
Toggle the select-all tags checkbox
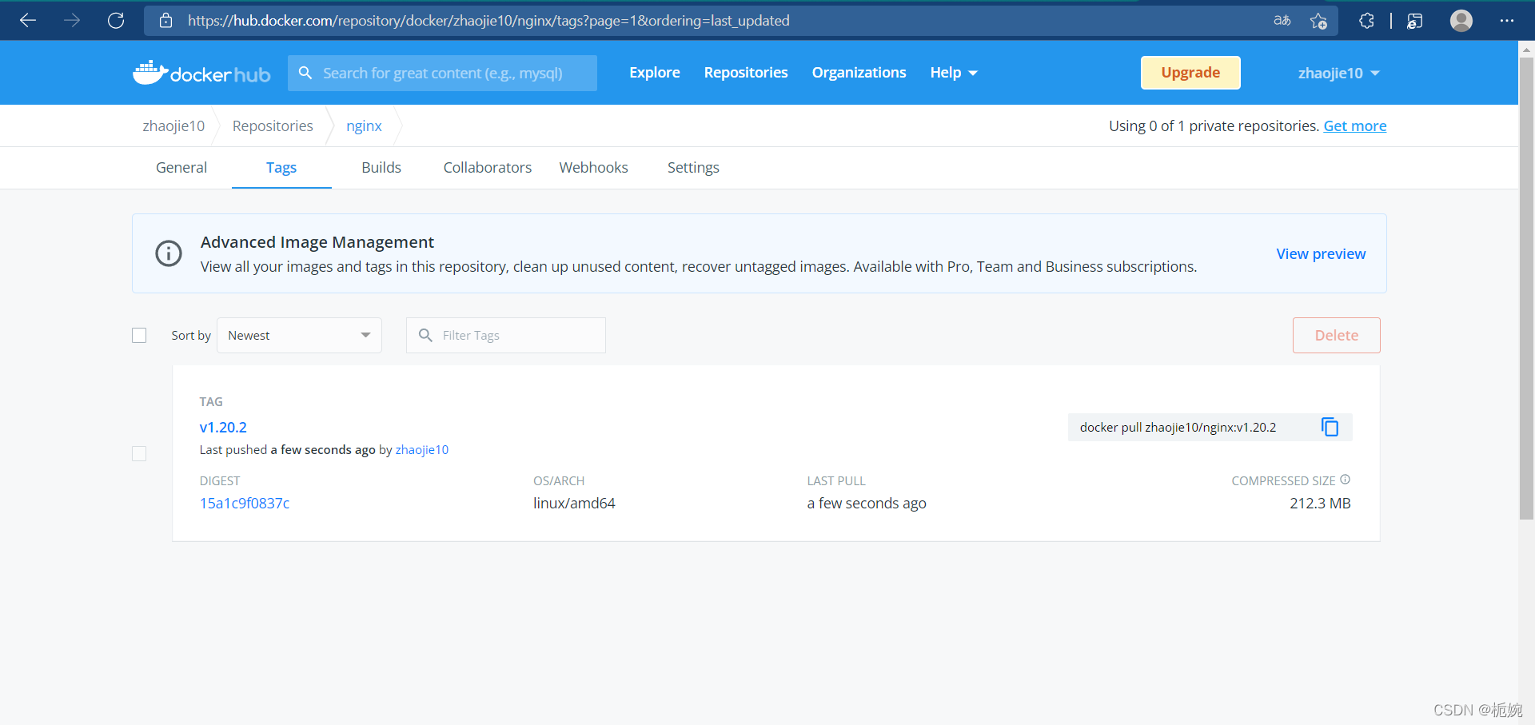point(139,335)
